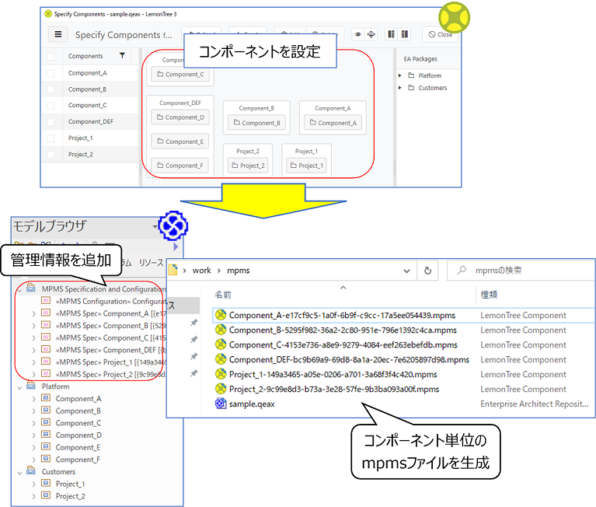
Task: Collapse the Customers package in model browser
Action: pos(19,473)
